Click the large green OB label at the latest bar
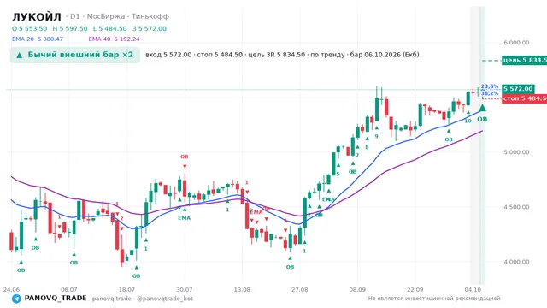The image size is (547, 308). (x=482, y=120)
